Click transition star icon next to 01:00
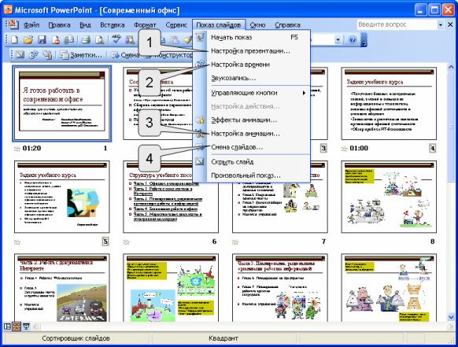This screenshot has height=347, width=458. (345, 149)
